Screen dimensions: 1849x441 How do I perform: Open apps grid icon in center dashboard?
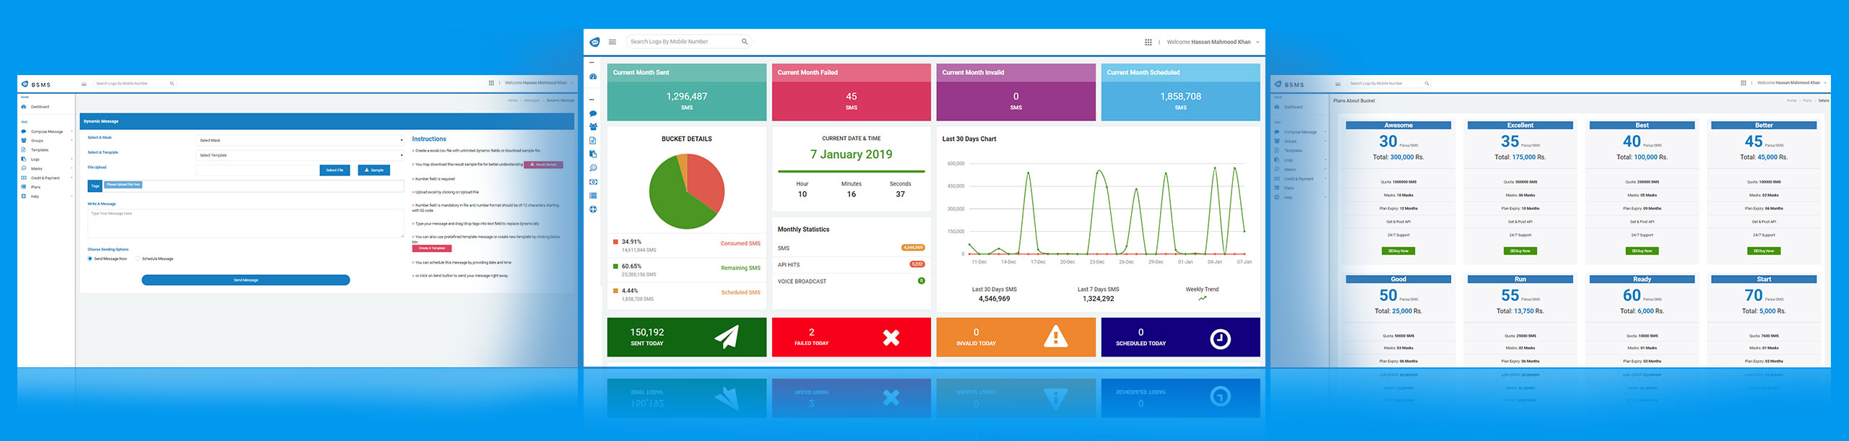(x=1148, y=42)
